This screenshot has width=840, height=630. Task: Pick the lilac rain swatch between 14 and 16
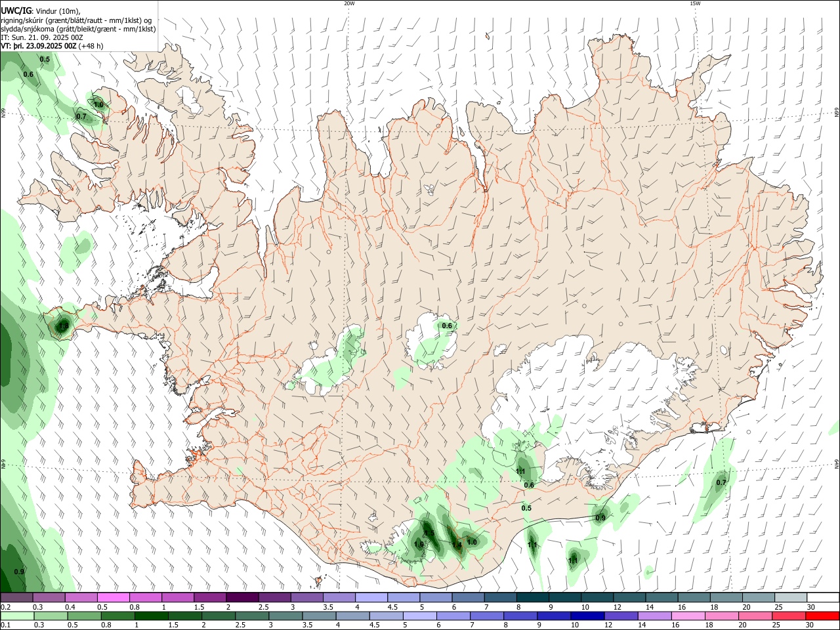(x=655, y=616)
